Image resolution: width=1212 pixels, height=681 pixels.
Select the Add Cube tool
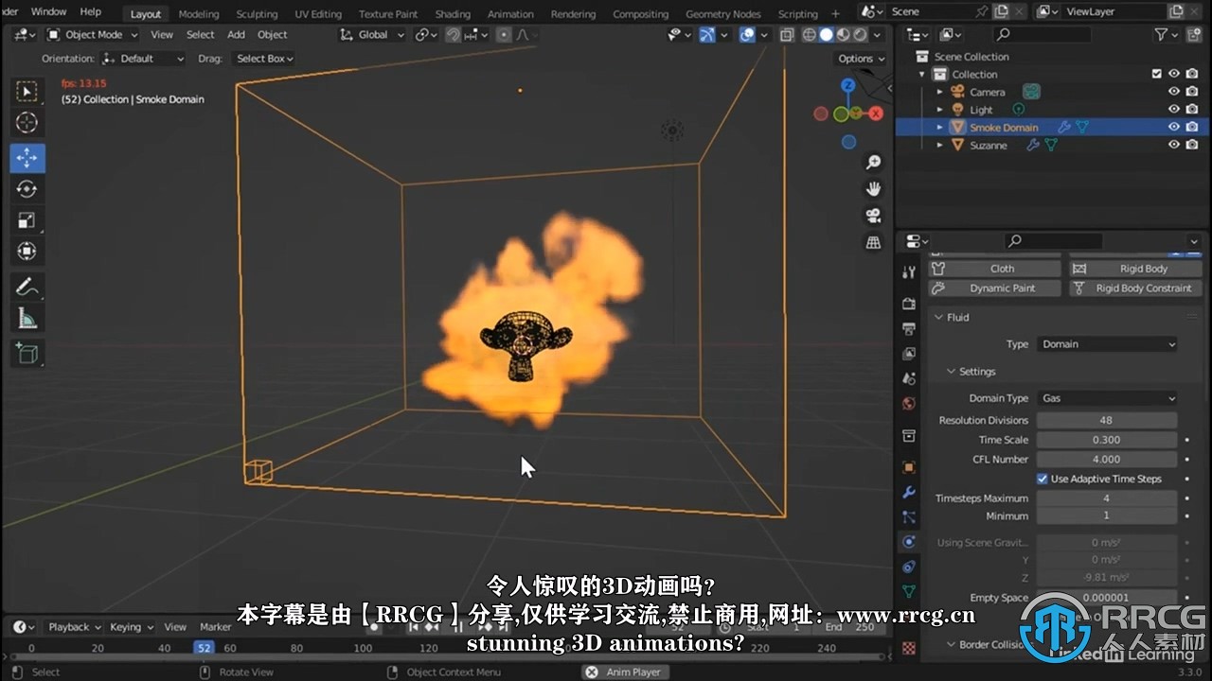tap(27, 354)
